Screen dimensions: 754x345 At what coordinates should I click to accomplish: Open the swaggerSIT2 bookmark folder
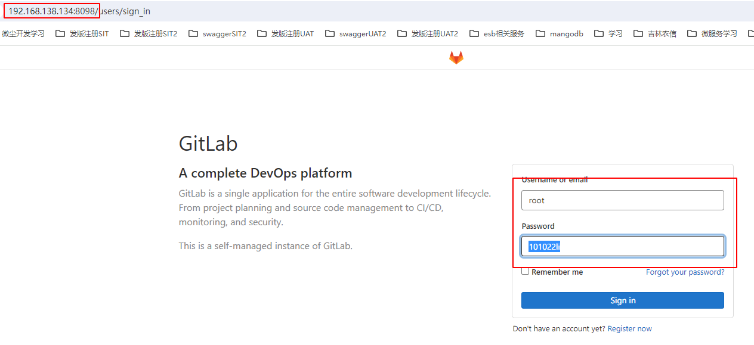click(x=217, y=34)
